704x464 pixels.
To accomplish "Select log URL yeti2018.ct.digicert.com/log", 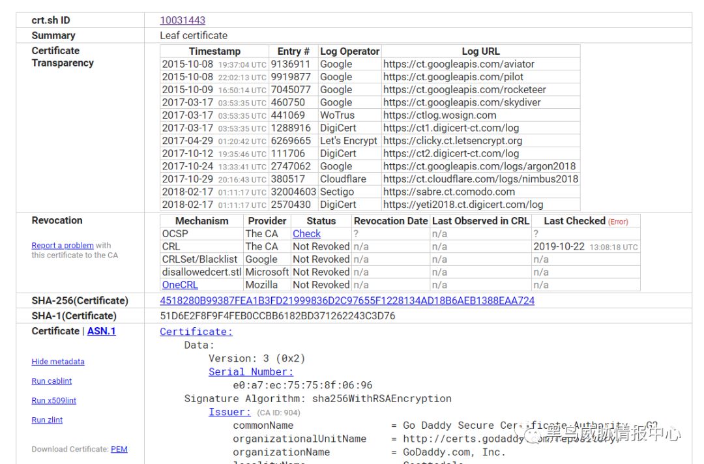I will pyautogui.click(x=463, y=205).
